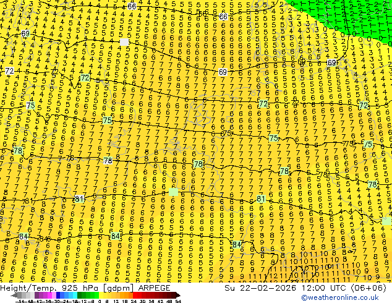Pick the pure red legend swatch above 24
The image size is (392, 303).
tap(135, 295)
